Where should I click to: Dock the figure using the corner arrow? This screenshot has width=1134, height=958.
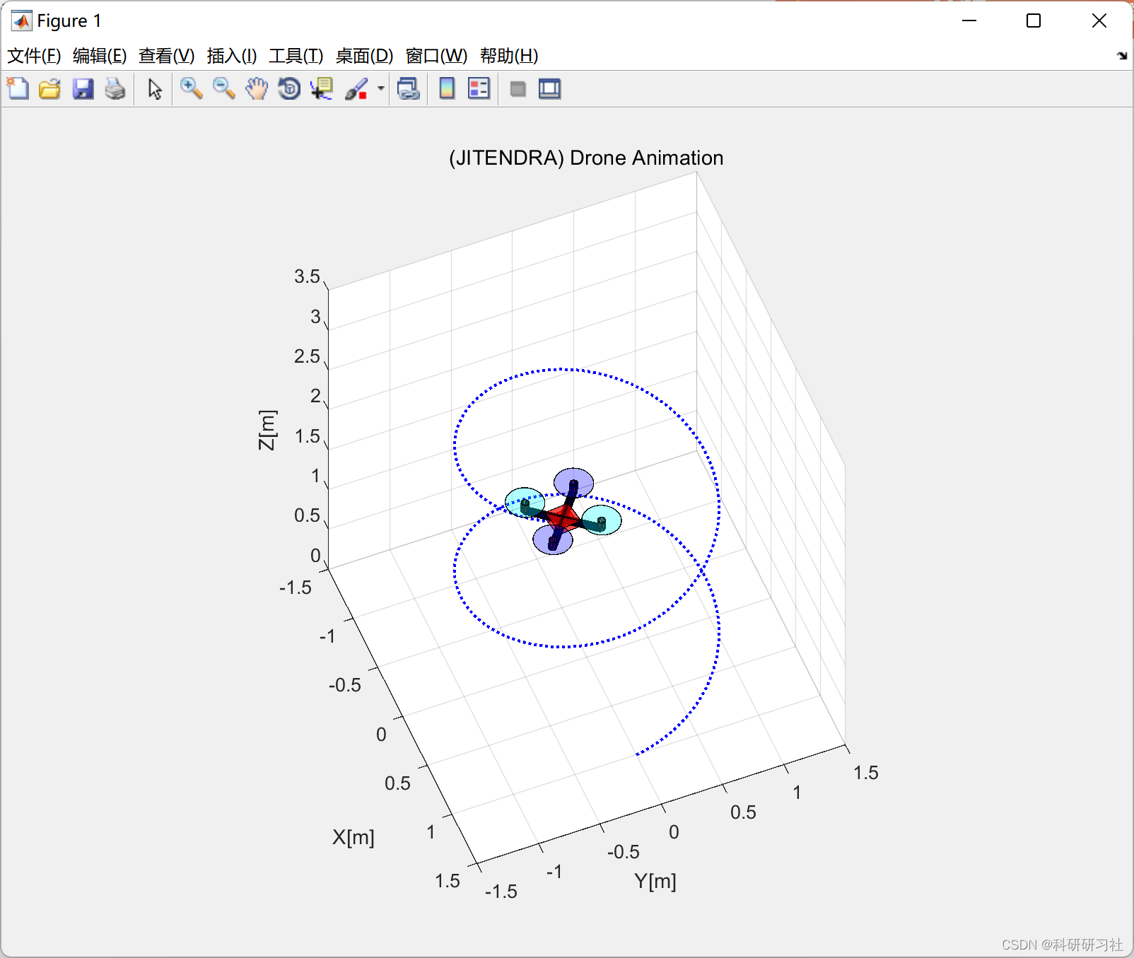pos(1122,56)
